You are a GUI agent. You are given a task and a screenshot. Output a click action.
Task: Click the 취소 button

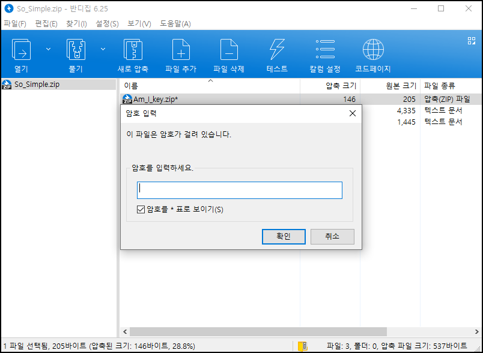(332, 236)
